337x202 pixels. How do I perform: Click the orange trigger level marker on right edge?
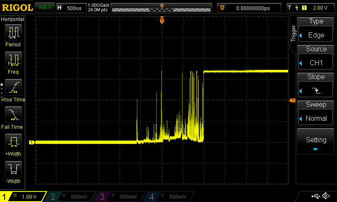tap(292, 101)
